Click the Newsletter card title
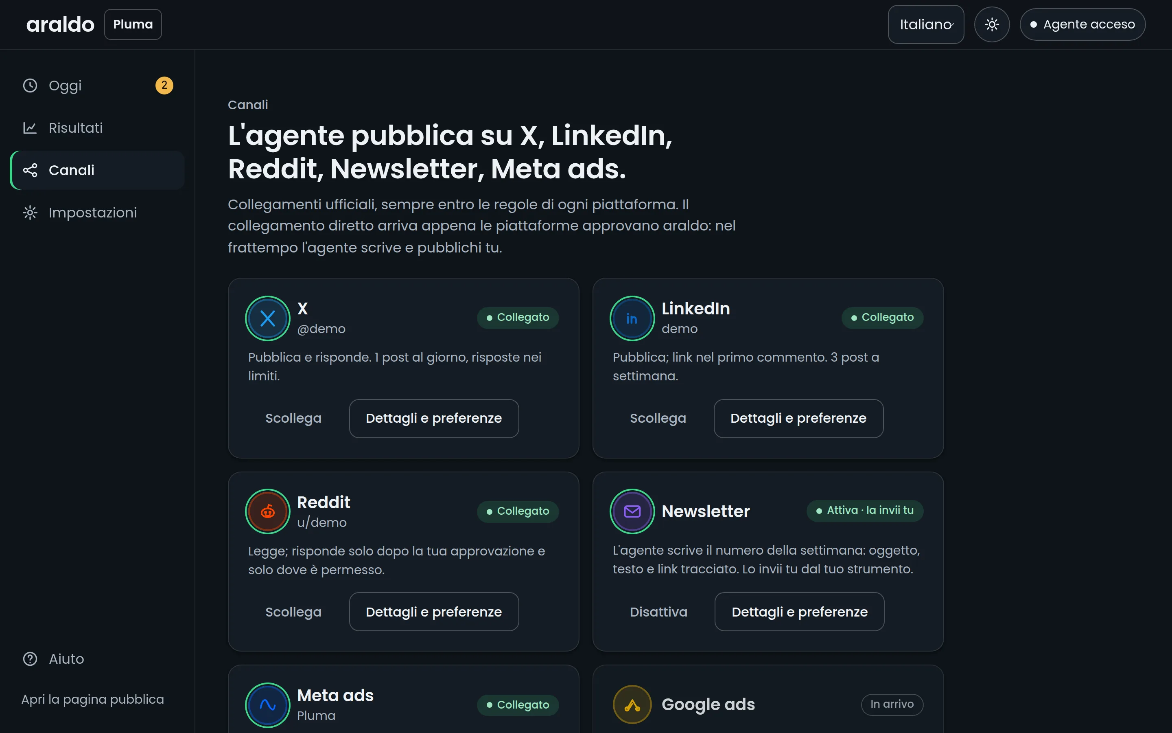Viewport: 1172px width, 733px height. click(x=706, y=511)
